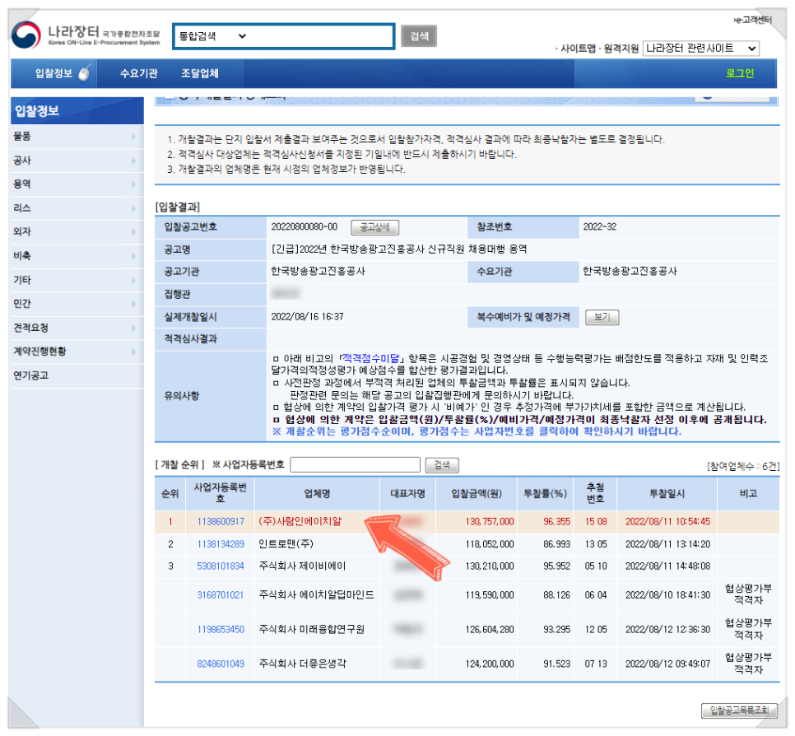Click company name 주식회사 미래융합연구원
Image resolution: width=795 pixels, height=736 pixels.
point(311,630)
